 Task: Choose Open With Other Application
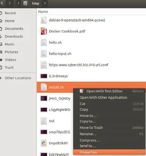109,98
